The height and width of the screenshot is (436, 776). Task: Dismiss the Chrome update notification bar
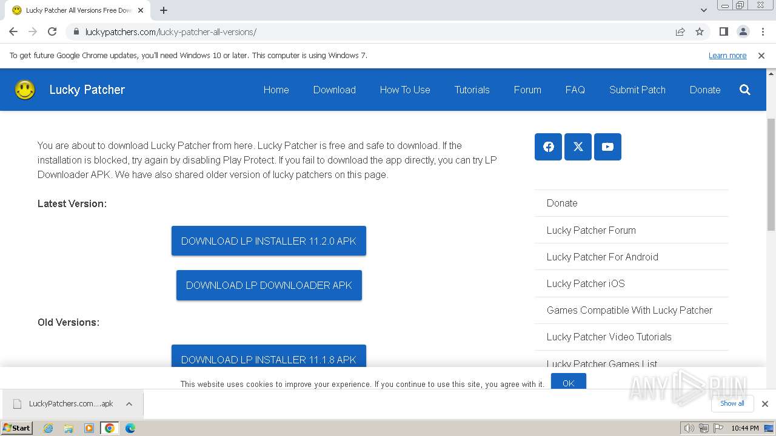click(x=761, y=55)
